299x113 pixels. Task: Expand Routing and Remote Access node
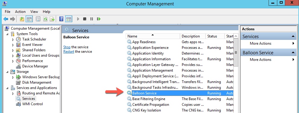point(13,93)
